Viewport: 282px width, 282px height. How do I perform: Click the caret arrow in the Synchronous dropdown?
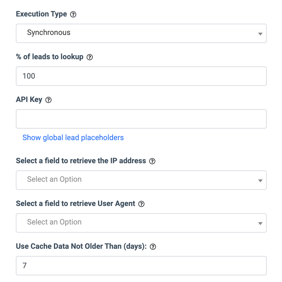260,34
